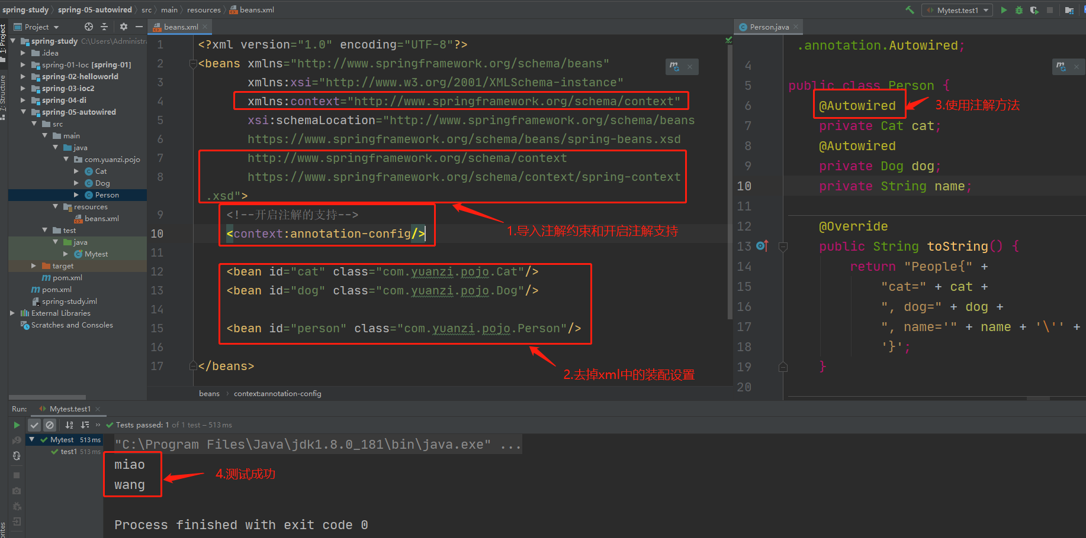The height and width of the screenshot is (538, 1086).
Task: Click the override gutter icon beside toString
Action: 762,246
